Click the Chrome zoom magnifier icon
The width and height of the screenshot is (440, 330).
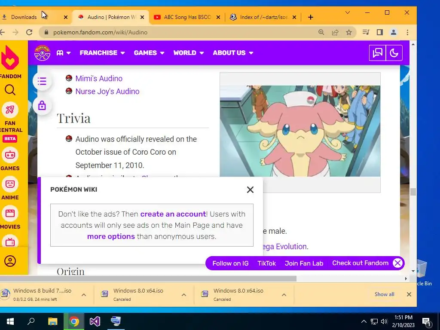[x=321, y=32]
